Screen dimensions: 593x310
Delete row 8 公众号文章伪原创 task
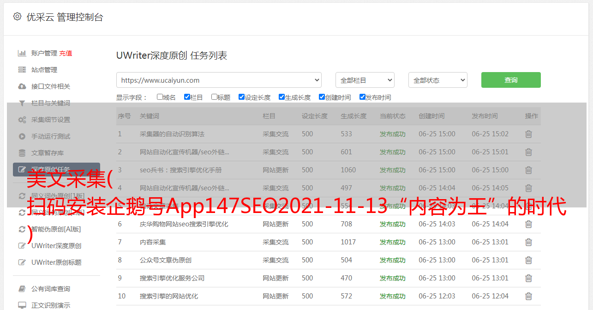528,260
